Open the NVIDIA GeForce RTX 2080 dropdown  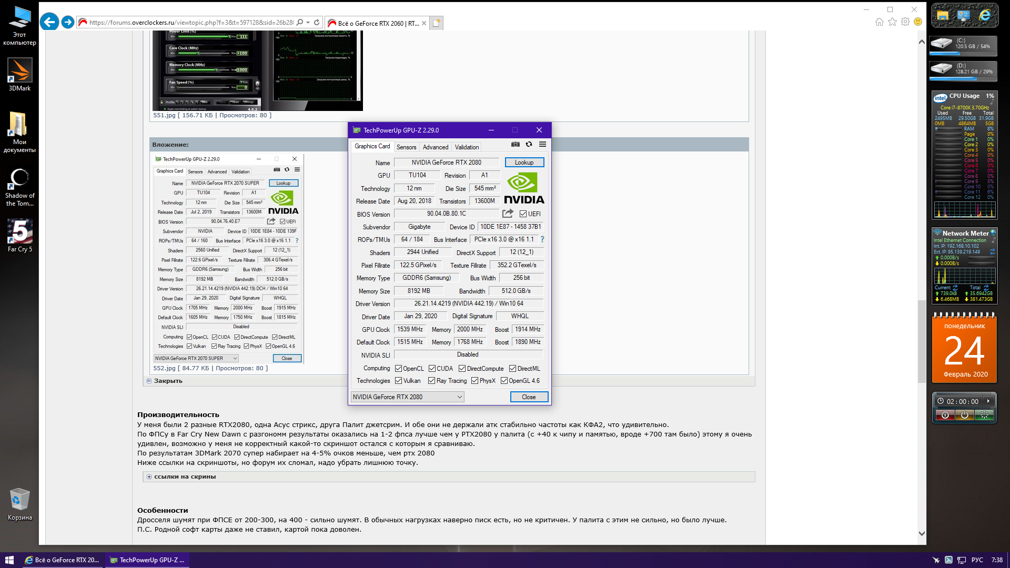tap(408, 397)
